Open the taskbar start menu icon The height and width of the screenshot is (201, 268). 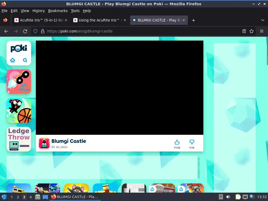click(4, 197)
